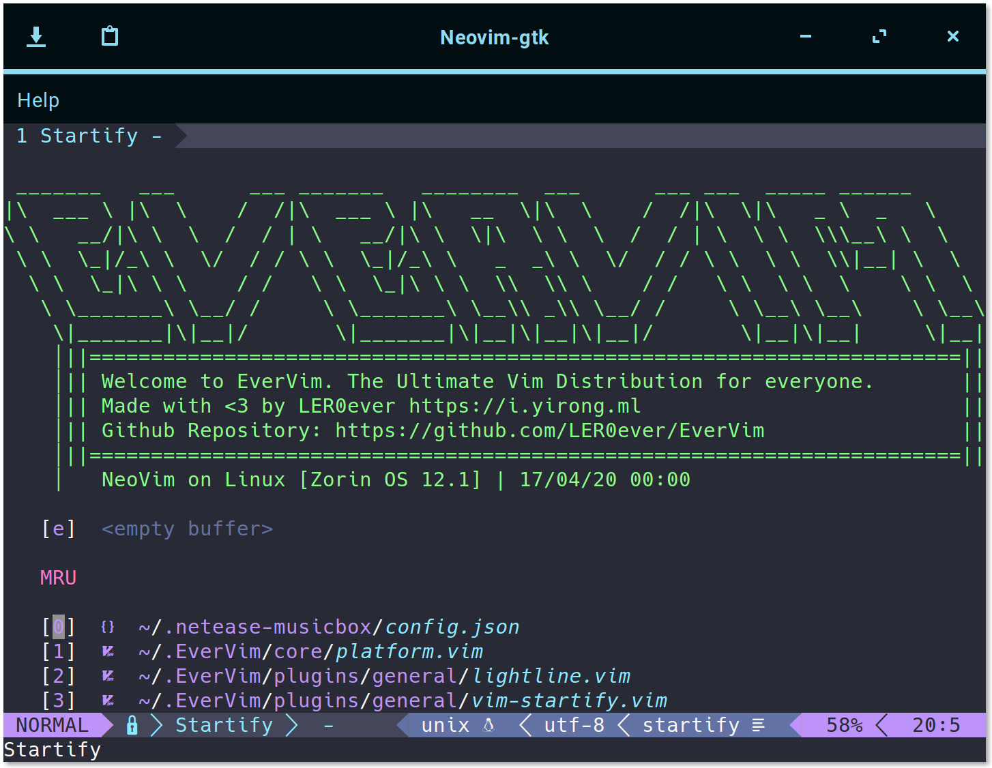Click the utf-8 encoding status entry

574,725
